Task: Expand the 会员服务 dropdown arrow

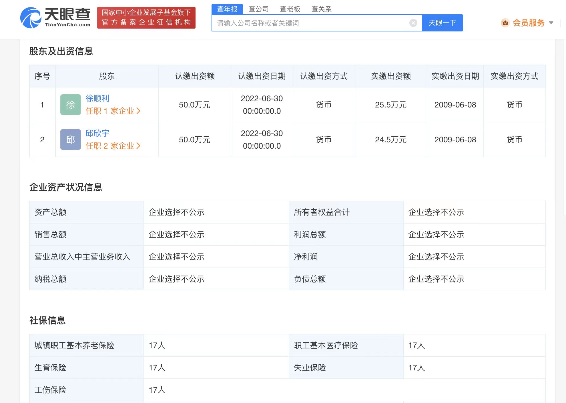Action: 551,23
